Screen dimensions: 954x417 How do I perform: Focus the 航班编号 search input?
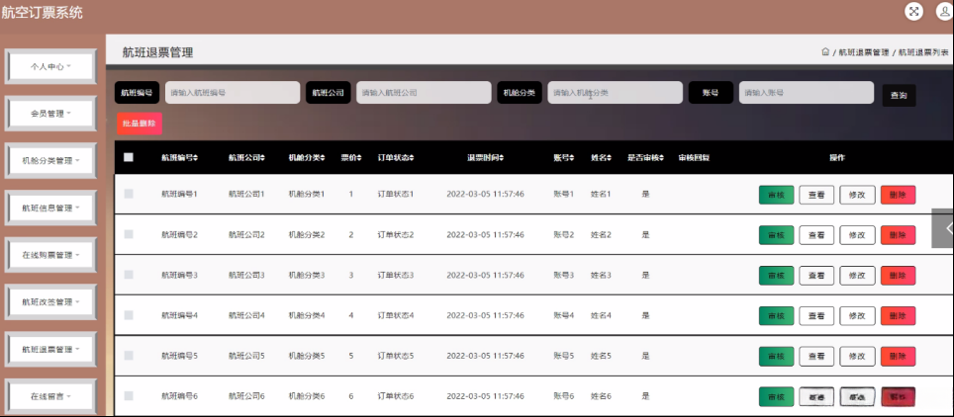pyautogui.click(x=233, y=93)
